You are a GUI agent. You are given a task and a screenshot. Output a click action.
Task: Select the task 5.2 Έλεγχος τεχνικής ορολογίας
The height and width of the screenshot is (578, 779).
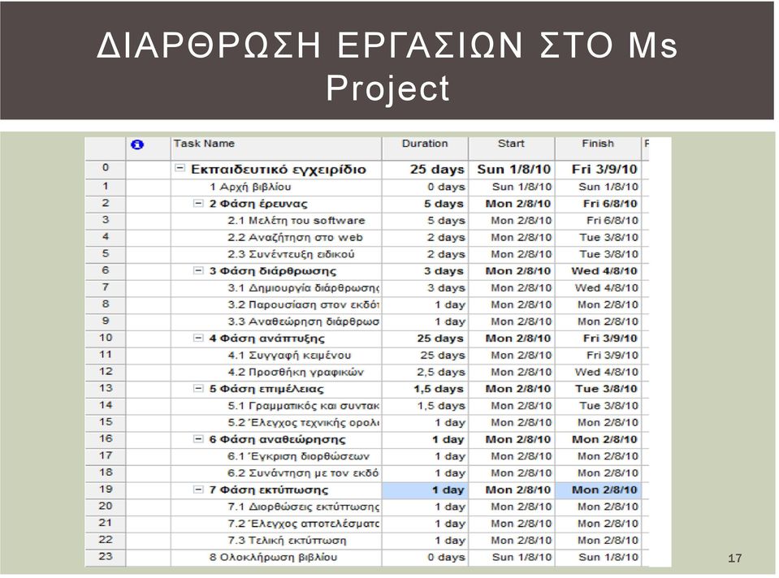point(304,423)
